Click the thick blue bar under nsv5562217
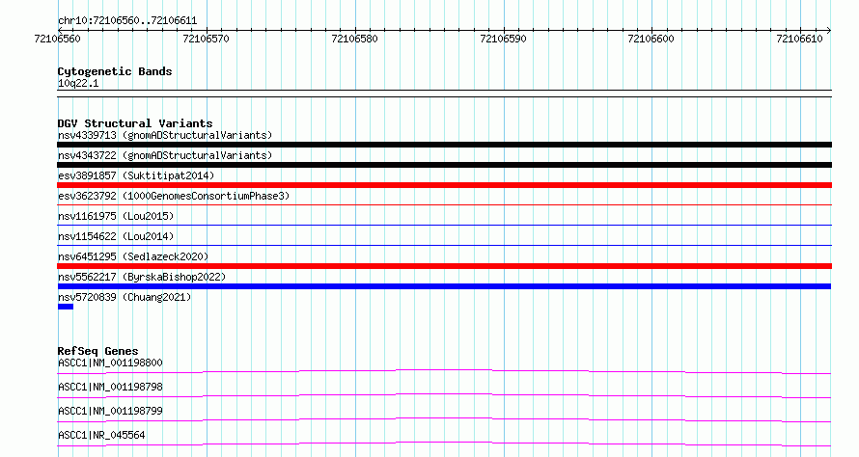Viewport: 859px width, 457px height. [444, 286]
